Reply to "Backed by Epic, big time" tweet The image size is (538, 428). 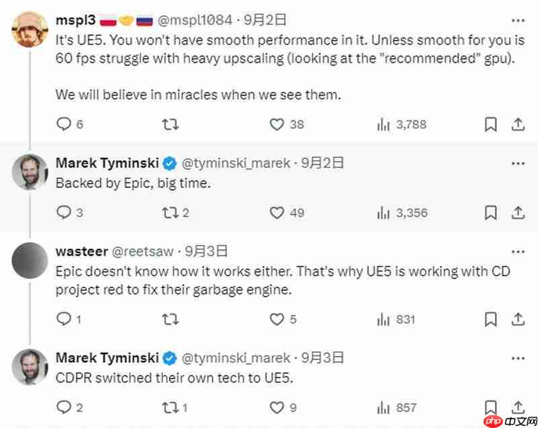(63, 213)
